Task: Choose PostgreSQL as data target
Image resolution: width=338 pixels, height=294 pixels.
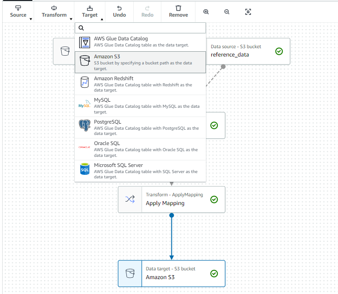Action: [x=140, y=128]
